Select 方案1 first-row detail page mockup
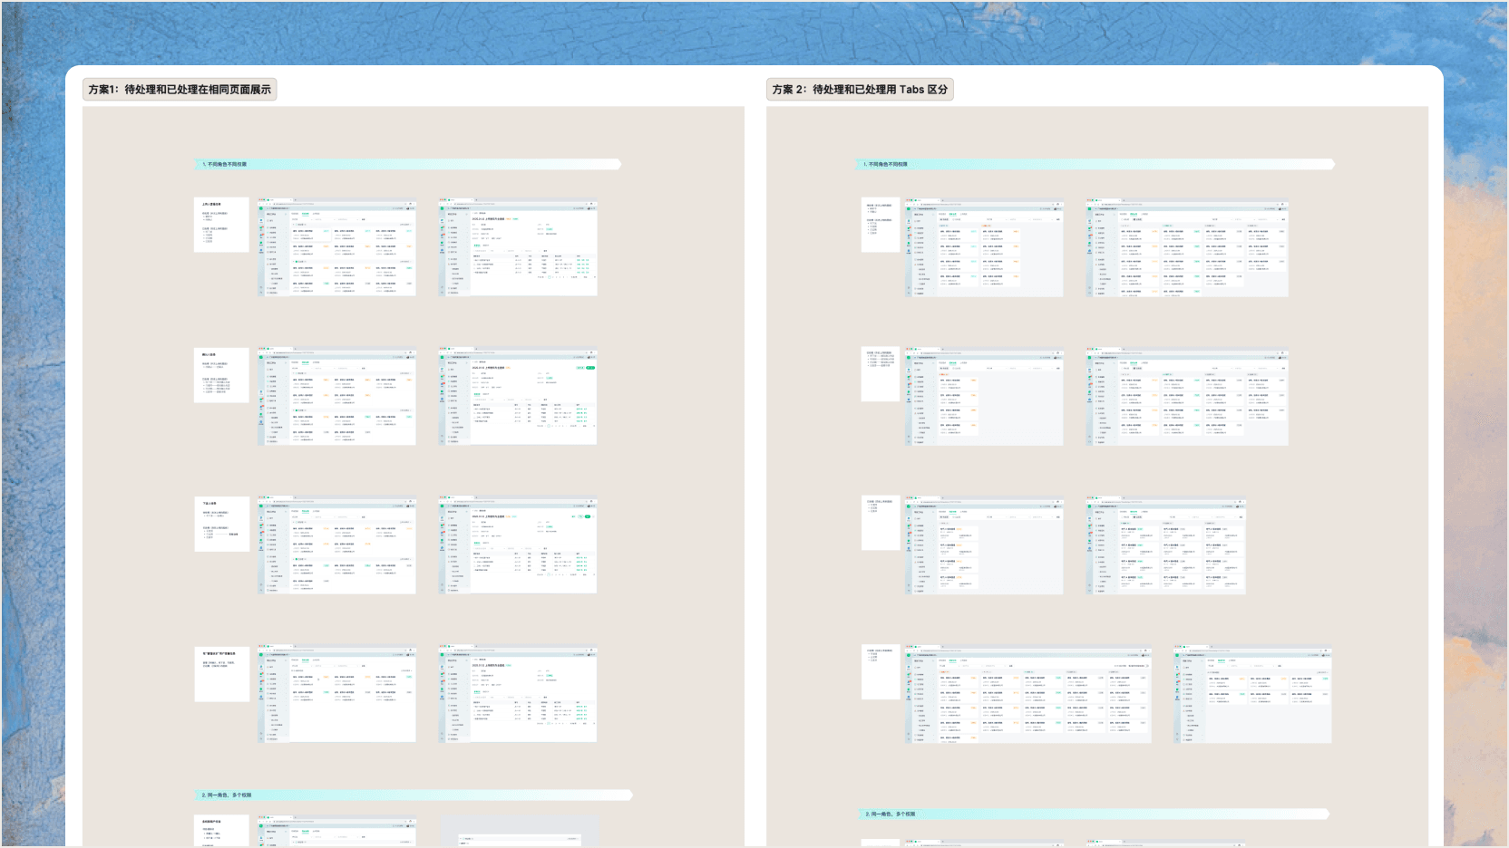 518,247
